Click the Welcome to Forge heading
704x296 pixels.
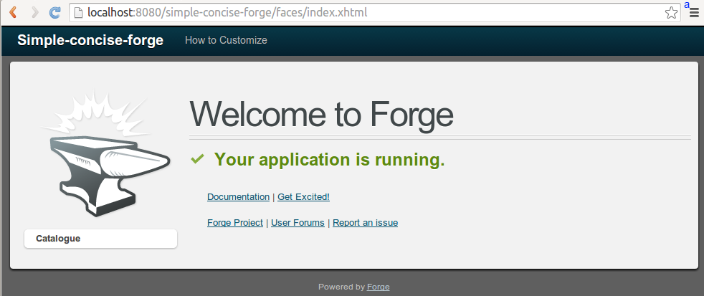point(321,115)
